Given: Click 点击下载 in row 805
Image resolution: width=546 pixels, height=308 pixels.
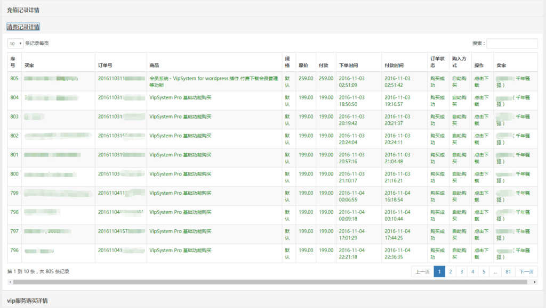Looking at the screenshot, I should pyautogui.click(x=481, y=81).
